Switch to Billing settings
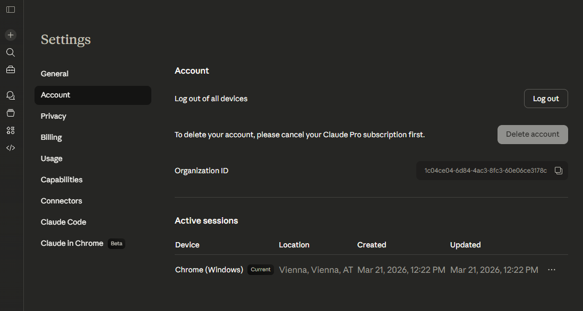The height and width of the screenshot is (311, 583). [52, 137]
